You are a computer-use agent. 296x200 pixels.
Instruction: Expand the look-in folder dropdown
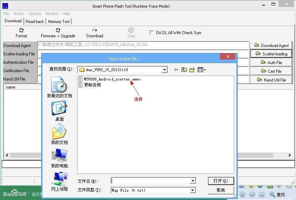[x=164, y=70]
